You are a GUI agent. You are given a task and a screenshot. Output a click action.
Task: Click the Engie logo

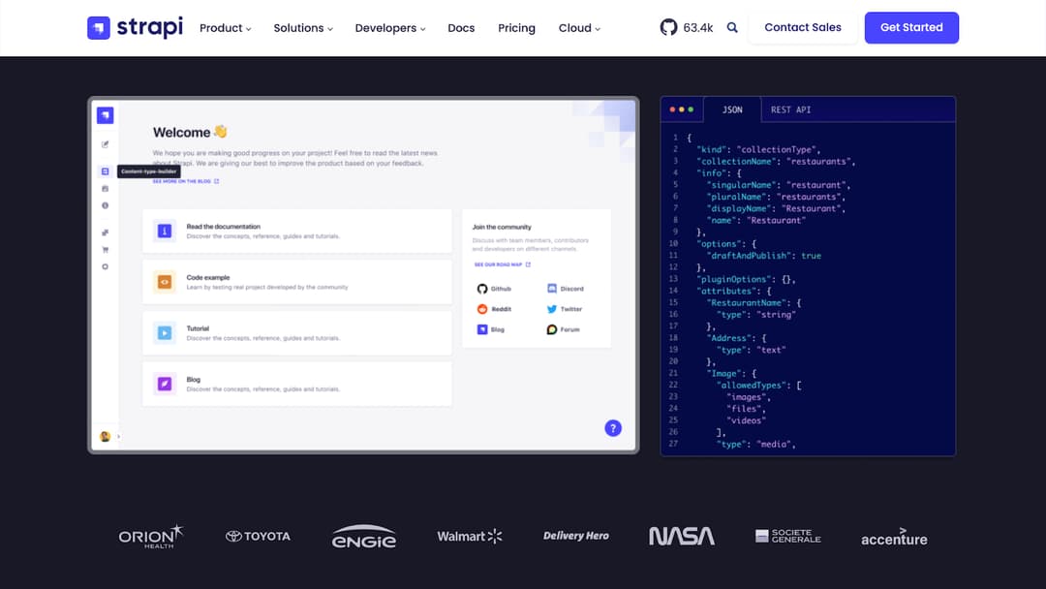coord(363,537)
